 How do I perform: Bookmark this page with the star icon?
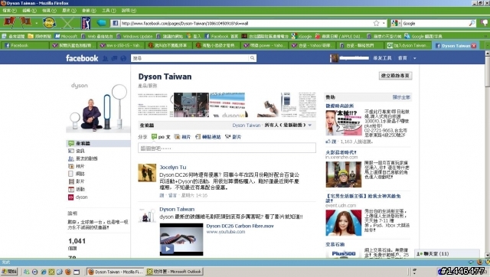[x=376, y=23]
